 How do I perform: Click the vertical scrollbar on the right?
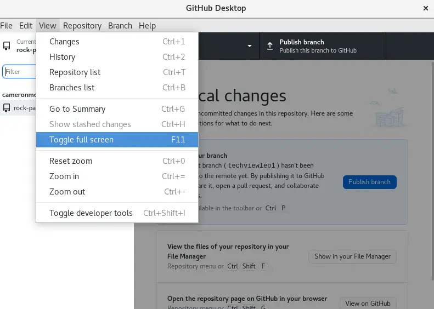click(x=432, y=171)
